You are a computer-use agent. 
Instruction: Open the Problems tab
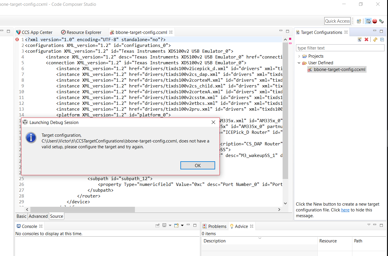(215, 226)
